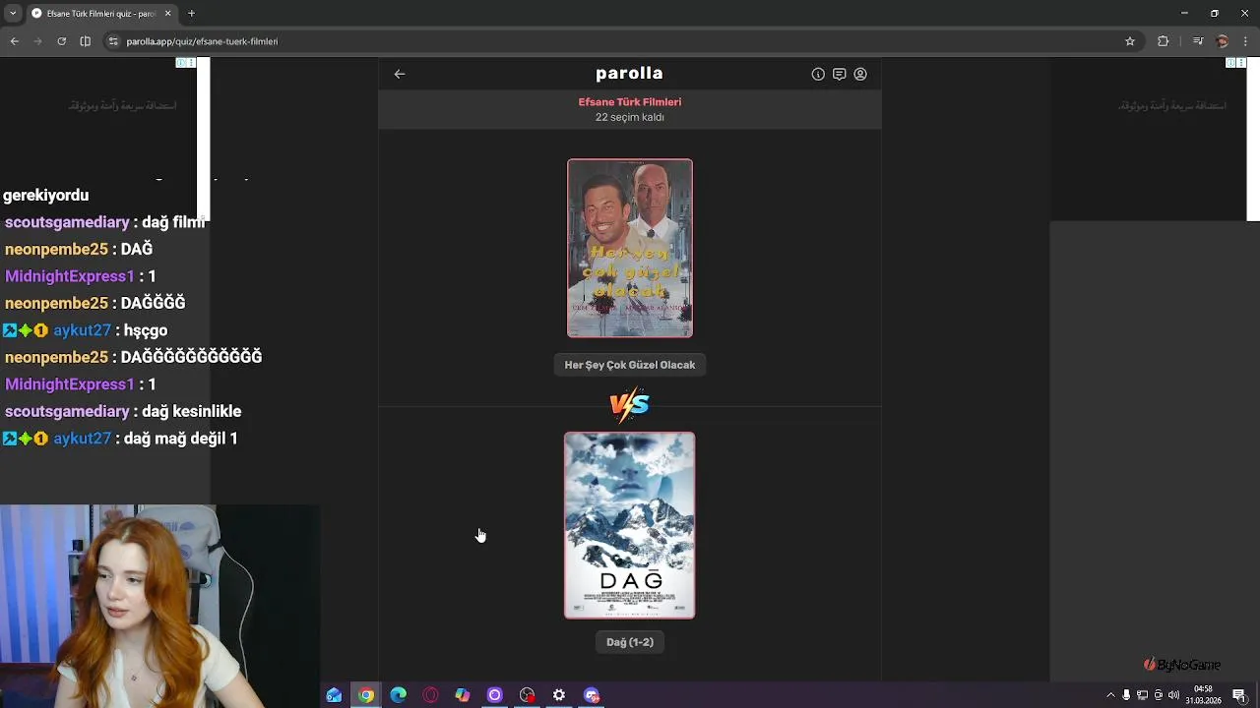Open Discord from taskbar
Screen dimensions: 1260x708
(592, 695)
